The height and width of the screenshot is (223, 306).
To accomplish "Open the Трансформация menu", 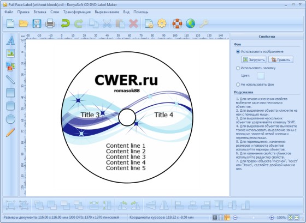I will click(77, 12).
